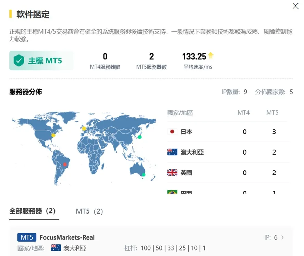Select the 澳大利亞 row in country table
Screen dimensions: 304x256
coord(228,152)
